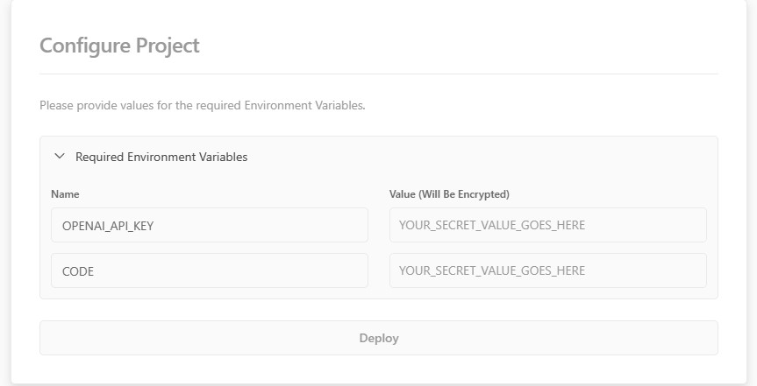Image resolution: width=757 pixels, height=386 pixels.
Task: Click the value field for OPENAI_API_KEY
Action: 547,225
